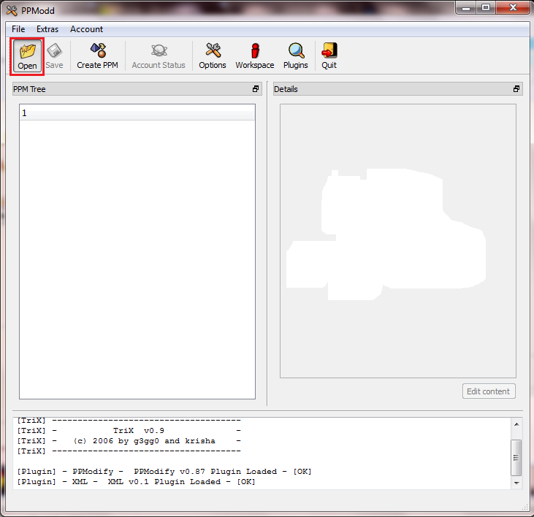Click the Edit content button
The width and height of the screenshot is (534, 517).
coord(489,391)
